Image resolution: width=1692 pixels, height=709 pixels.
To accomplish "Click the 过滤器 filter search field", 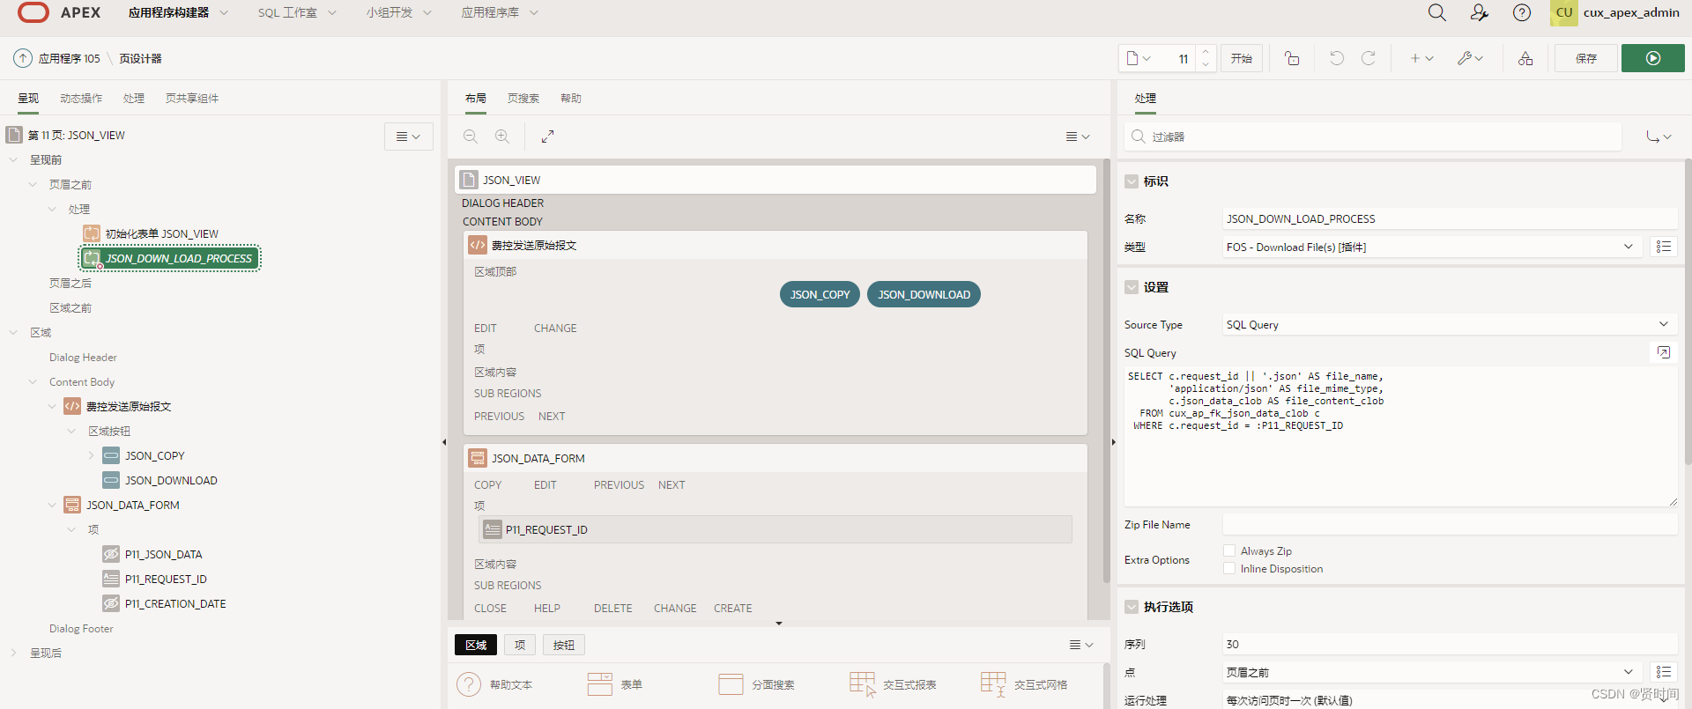I will pos(1373,137).
